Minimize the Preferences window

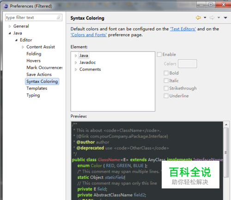click(x=201, y=5)
